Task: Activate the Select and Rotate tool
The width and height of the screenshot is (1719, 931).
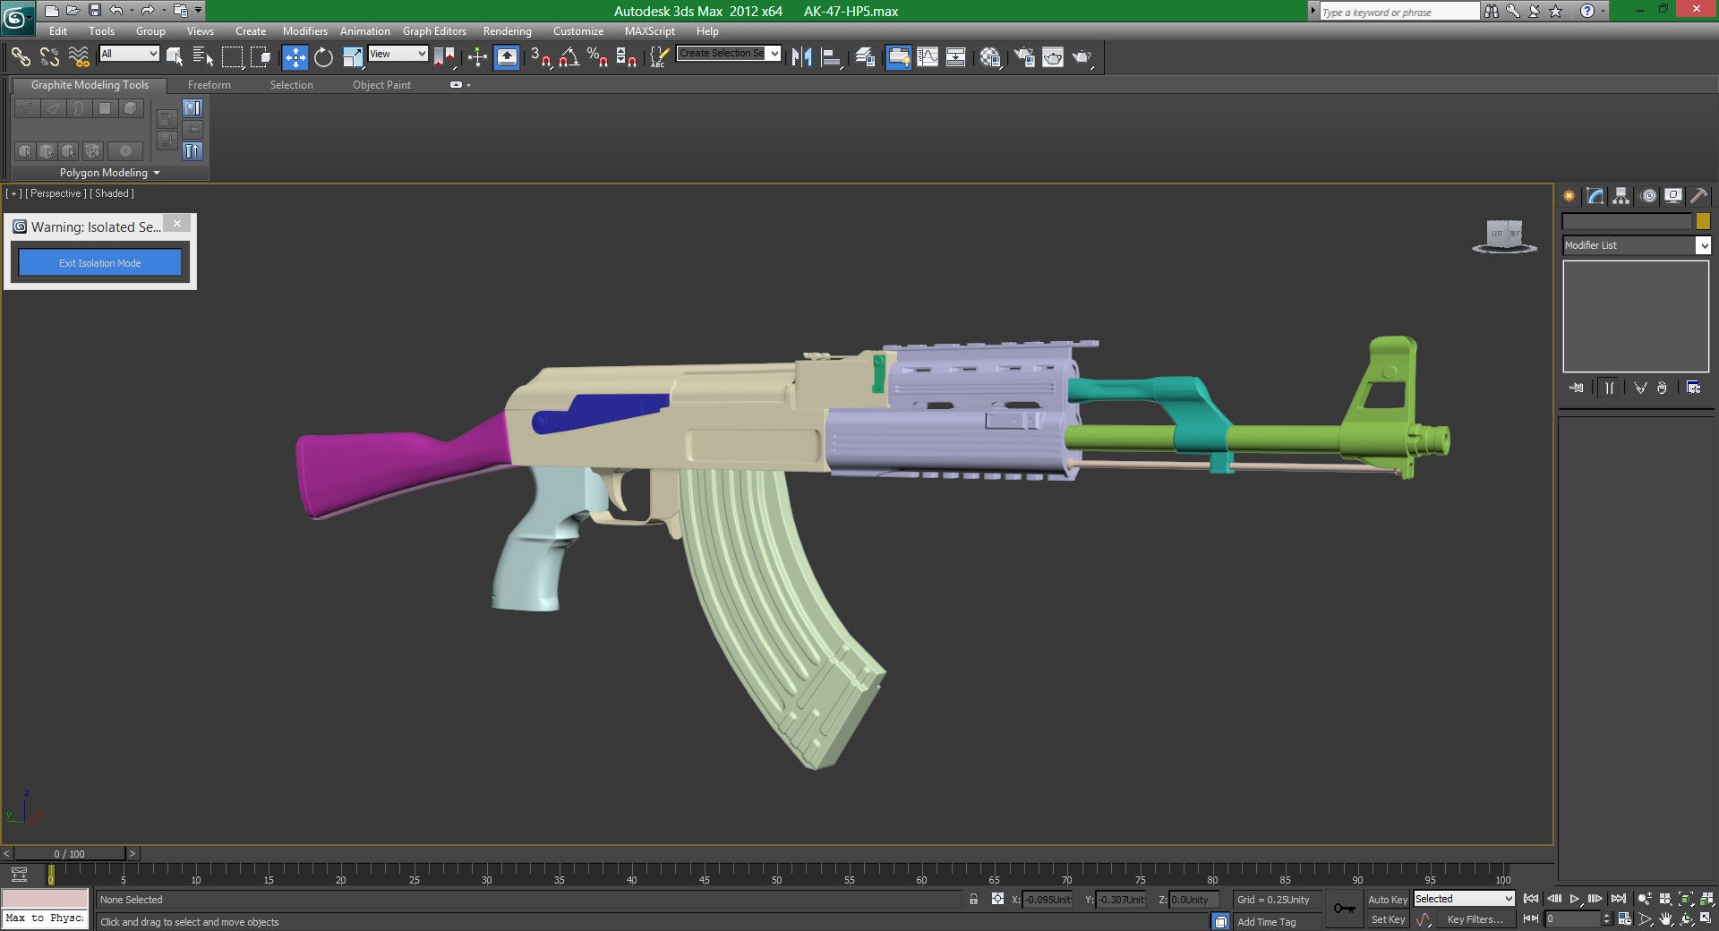Action: [x=323, y=57]
